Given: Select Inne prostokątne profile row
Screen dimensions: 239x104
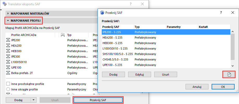Looking at the screenshot, I should 51,84.
